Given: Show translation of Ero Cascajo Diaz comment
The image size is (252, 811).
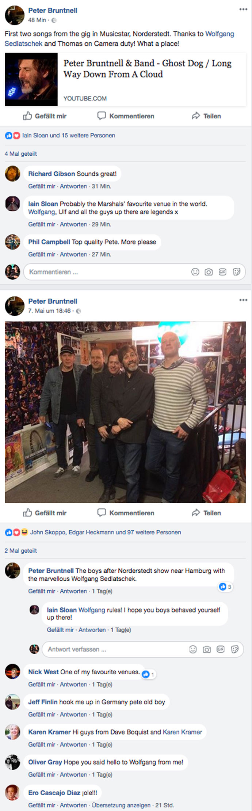Looking at the screenshot, I should [x=121, y=805].
